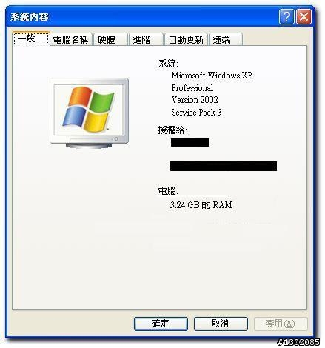
Task: Click the 系統內容 title bar text
Action: click(30, 17)
